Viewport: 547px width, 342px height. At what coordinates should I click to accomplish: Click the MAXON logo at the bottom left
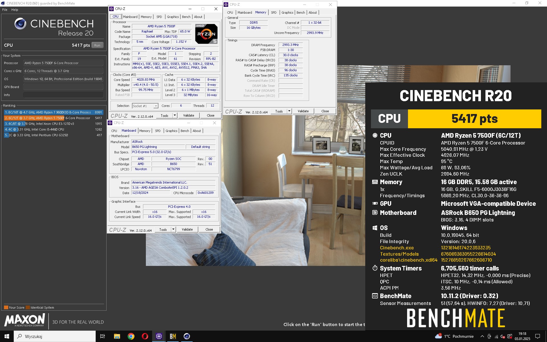point(25,320)
